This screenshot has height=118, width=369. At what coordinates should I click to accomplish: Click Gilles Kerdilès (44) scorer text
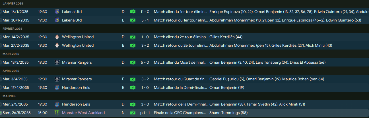click(x=226, y=37)
